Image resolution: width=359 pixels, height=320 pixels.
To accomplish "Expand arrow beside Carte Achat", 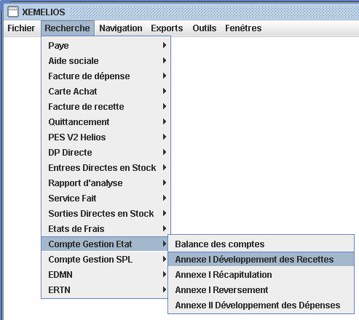I will (165, 91).
